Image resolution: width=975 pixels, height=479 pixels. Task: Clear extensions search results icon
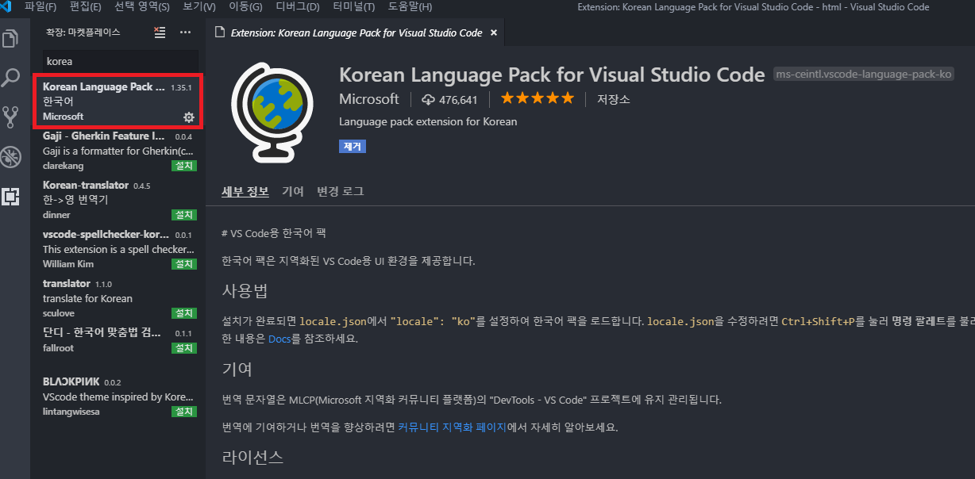[x=160, y=33]
